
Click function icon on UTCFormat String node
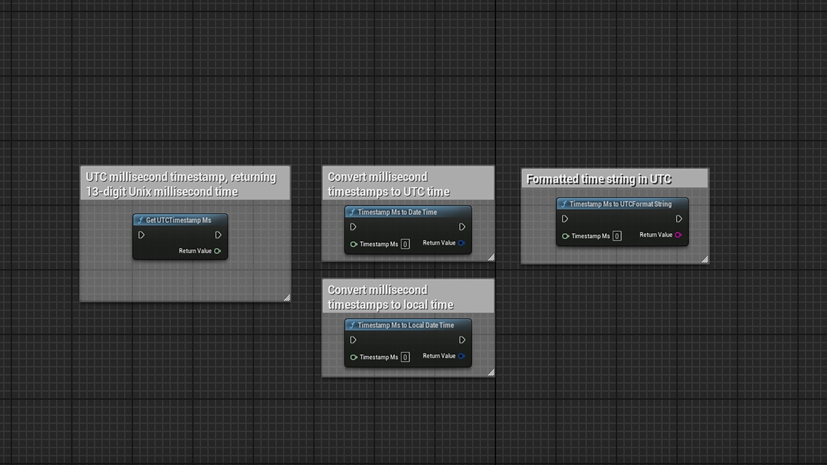(x=564, y=204)
